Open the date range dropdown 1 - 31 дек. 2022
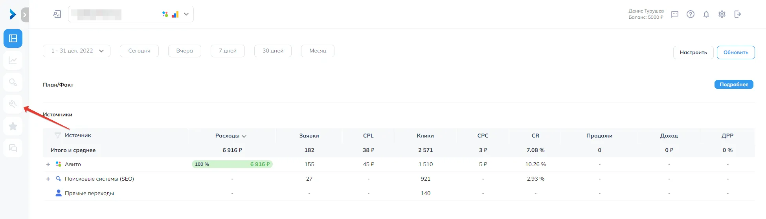 [x=77, y=51]
